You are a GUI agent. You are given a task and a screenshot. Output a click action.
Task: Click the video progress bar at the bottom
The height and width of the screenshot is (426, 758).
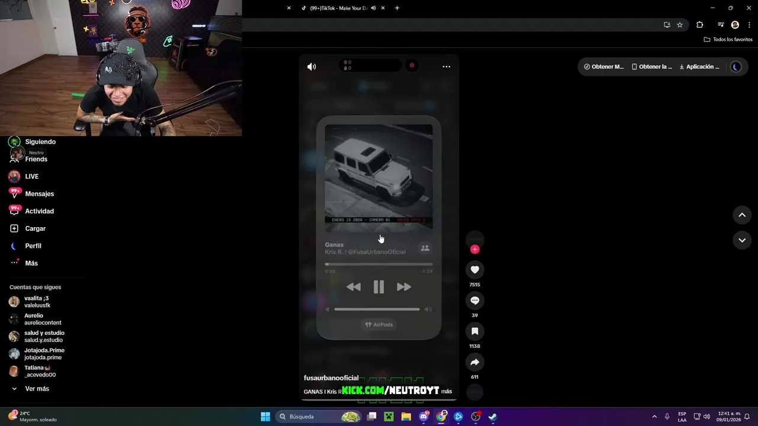(x=378, y=401)
